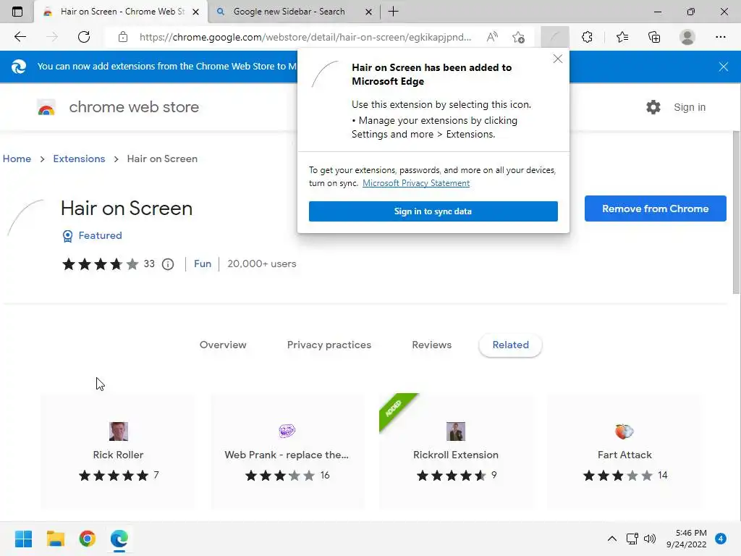Screen dimensions: 741x556
Task: Open the tab actions menu icon
Action: (17, 12)
